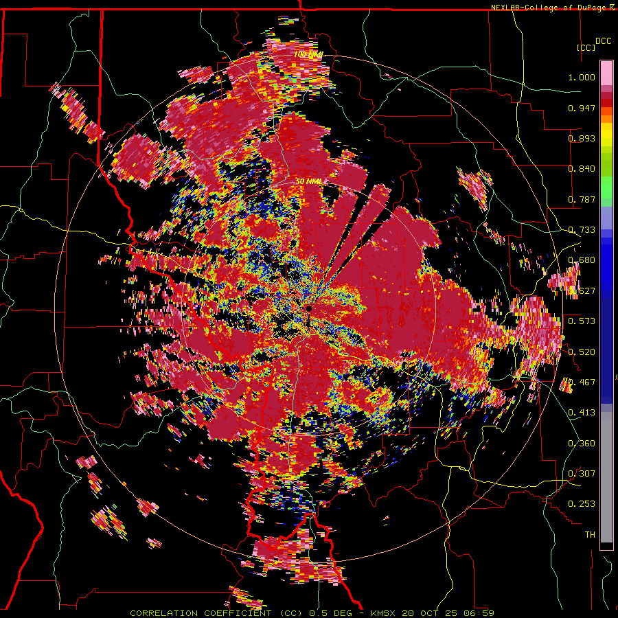Screen dimensions: 618x618
Task: Select the 0.253 legend value
Action: point(582,504)
